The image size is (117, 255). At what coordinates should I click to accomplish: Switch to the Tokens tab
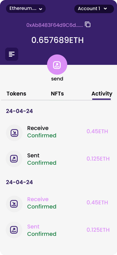click(16, 94)
